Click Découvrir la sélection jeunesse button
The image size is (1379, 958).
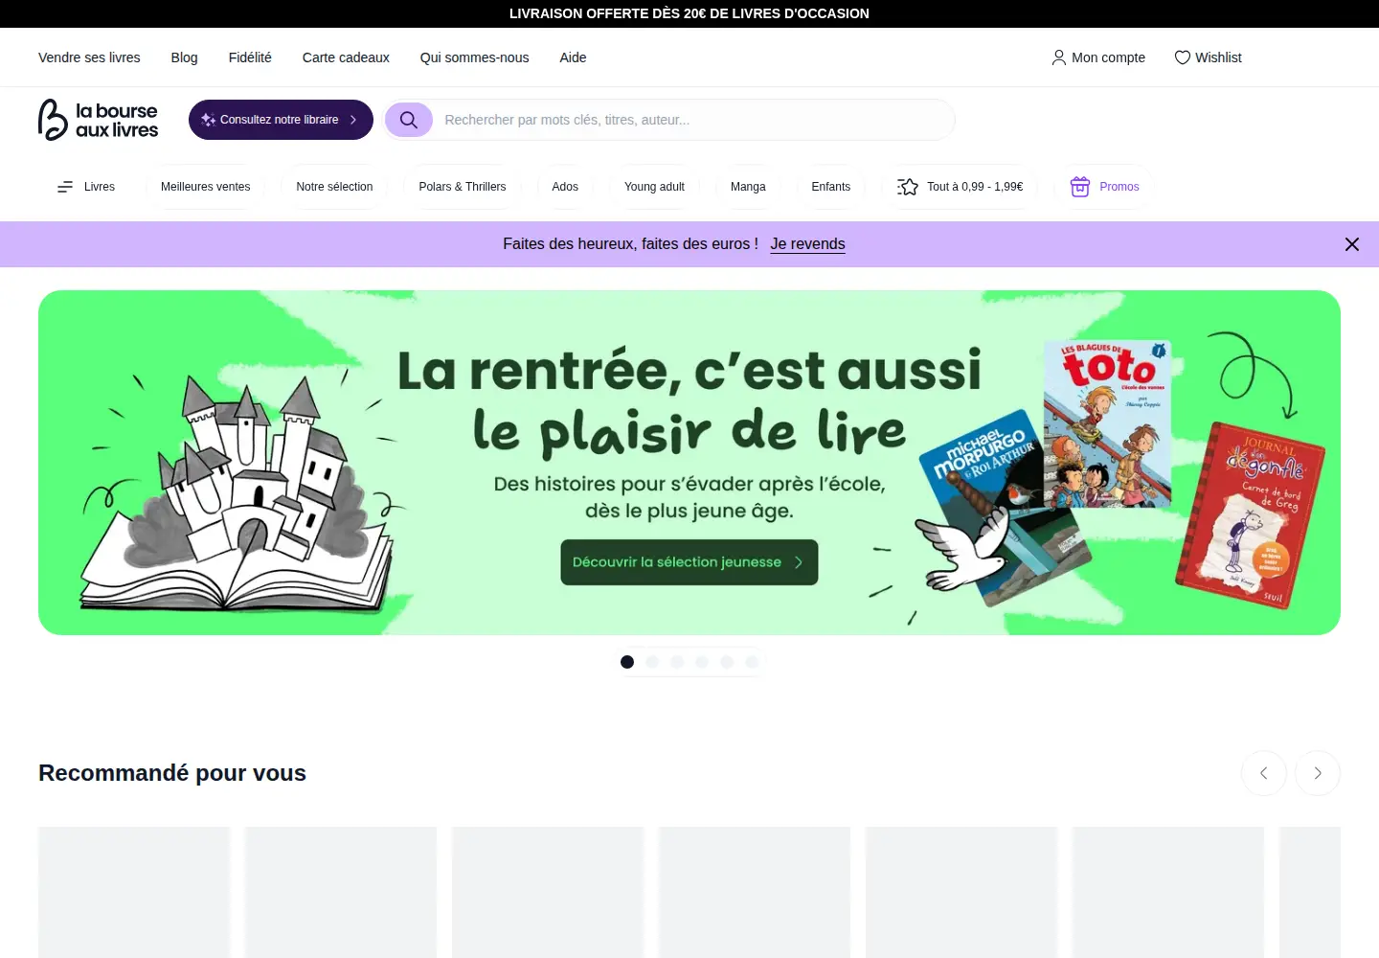(689, 562)
